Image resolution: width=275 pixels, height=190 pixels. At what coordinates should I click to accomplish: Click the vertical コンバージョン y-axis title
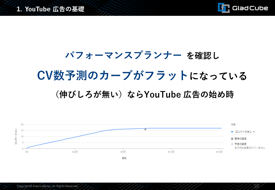16,137
